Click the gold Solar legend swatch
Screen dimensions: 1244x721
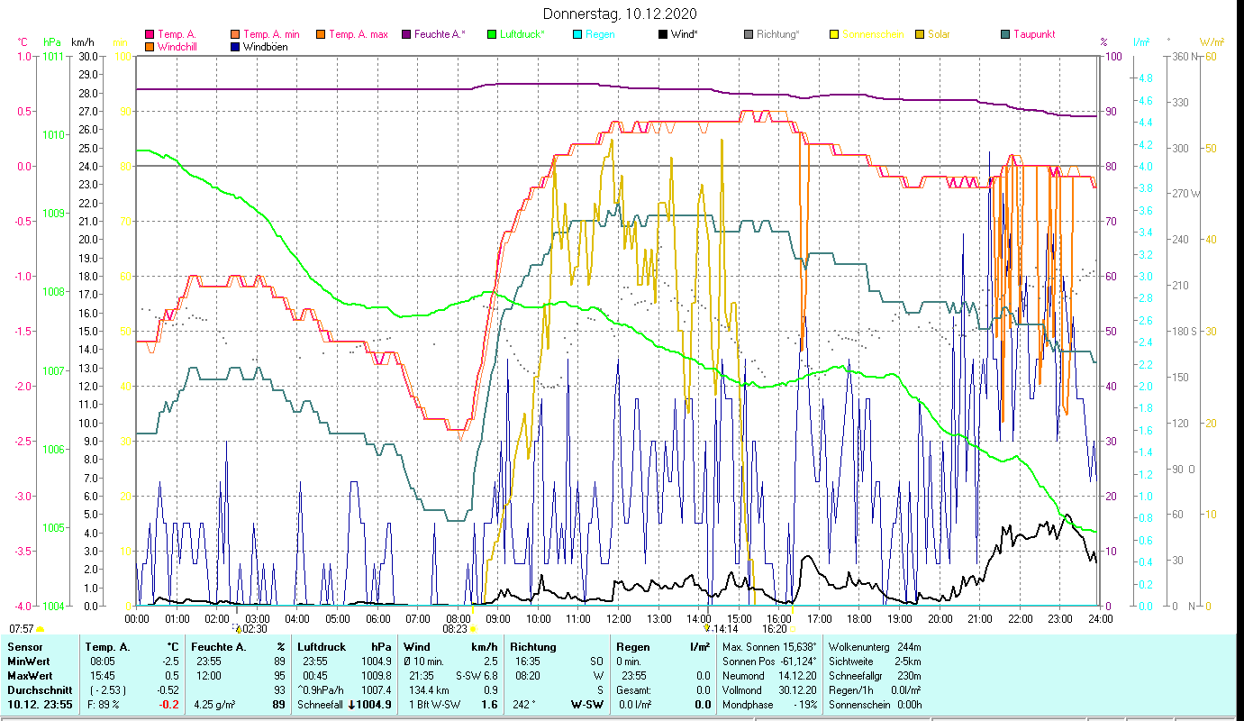coord(920,34)
